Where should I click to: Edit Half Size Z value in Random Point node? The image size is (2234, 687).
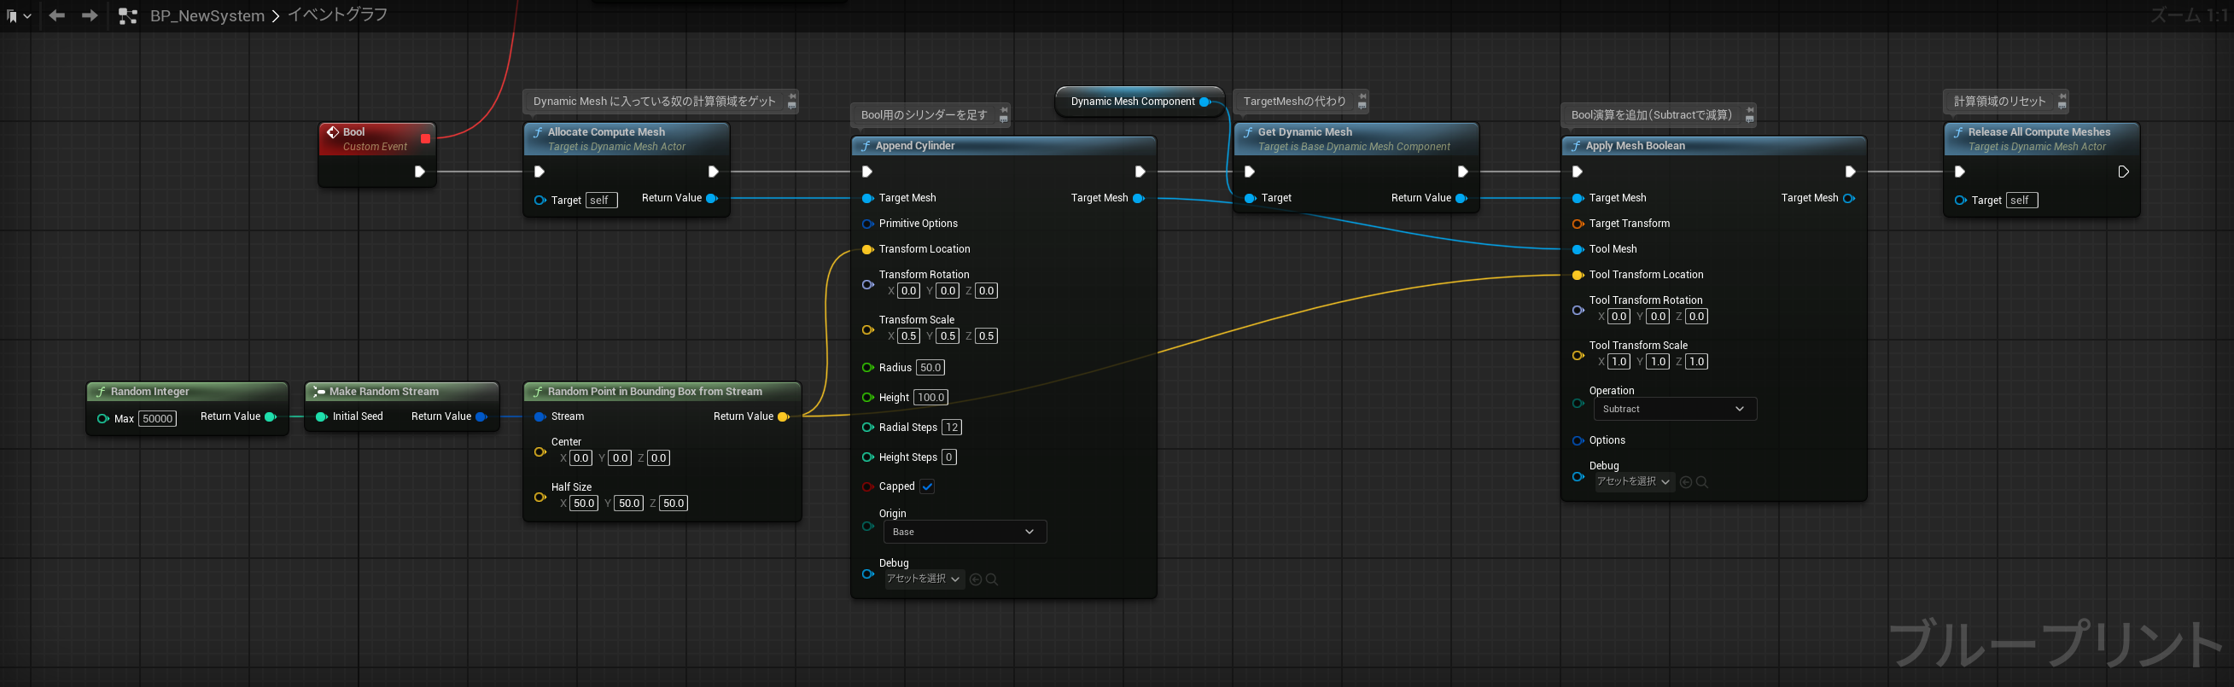pyautogui.click(x=674, y=504)
